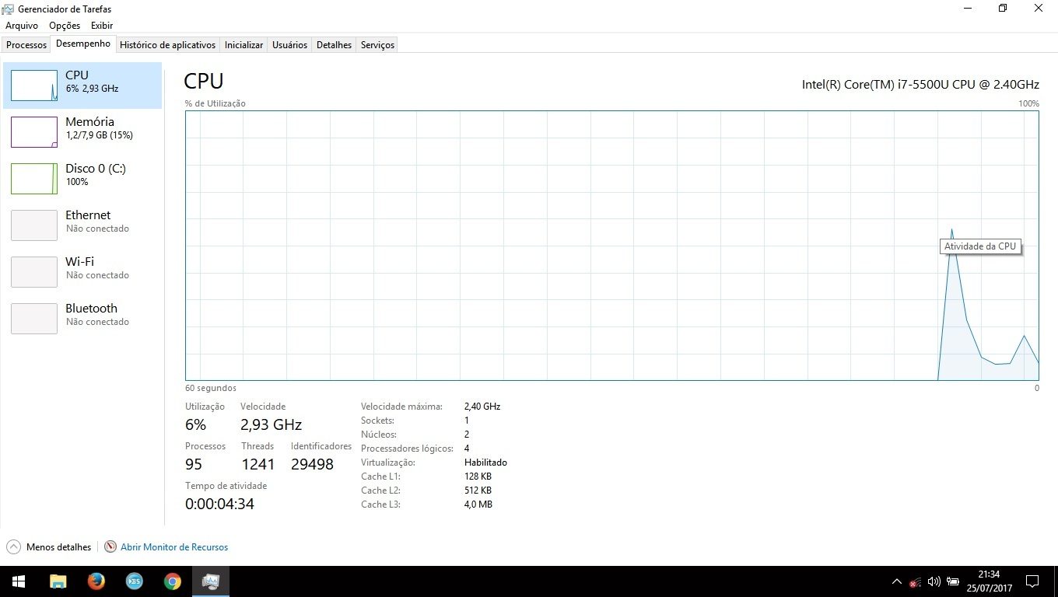Click the CPU utilization graph area
Viewport: 1058px width, 597px height.
click(612, 246)
